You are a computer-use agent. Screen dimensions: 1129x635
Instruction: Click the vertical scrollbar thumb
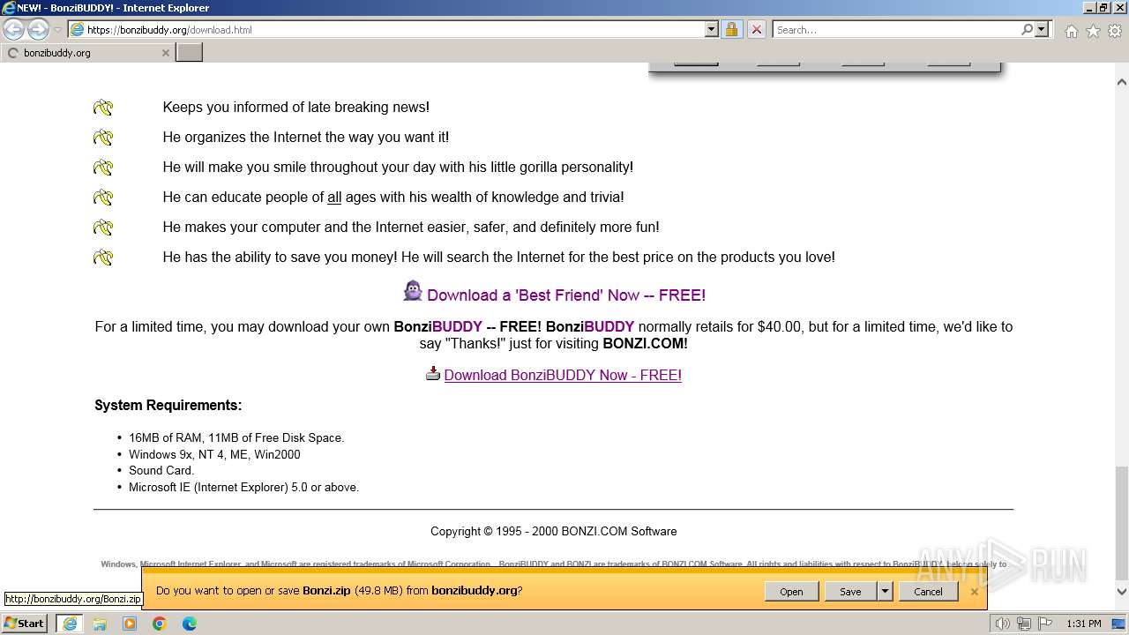pos(1122,522)
